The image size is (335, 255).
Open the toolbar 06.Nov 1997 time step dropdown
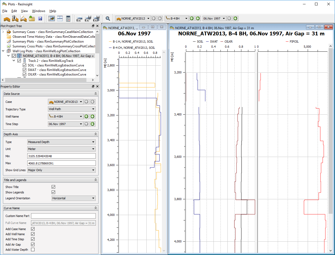click(x=214, y=18)
